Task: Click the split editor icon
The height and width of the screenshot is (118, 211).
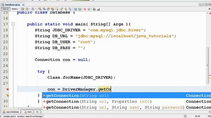Action: pyautogui.click(x=209, y=9)
